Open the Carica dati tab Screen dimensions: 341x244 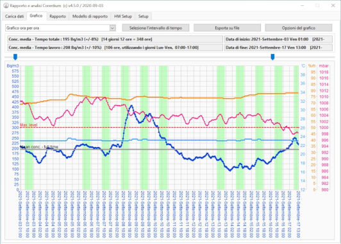(14, 16)
